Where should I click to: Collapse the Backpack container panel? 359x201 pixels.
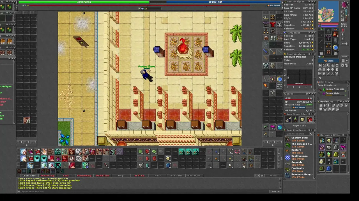(346, 135)
